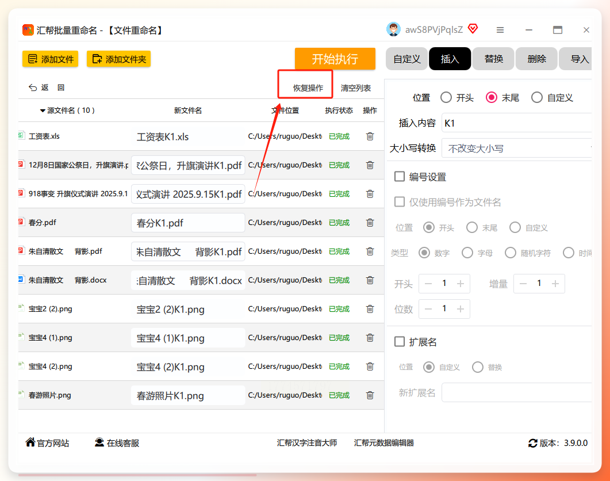
Task: Click 添加文件夹 button
Action: 118,59
